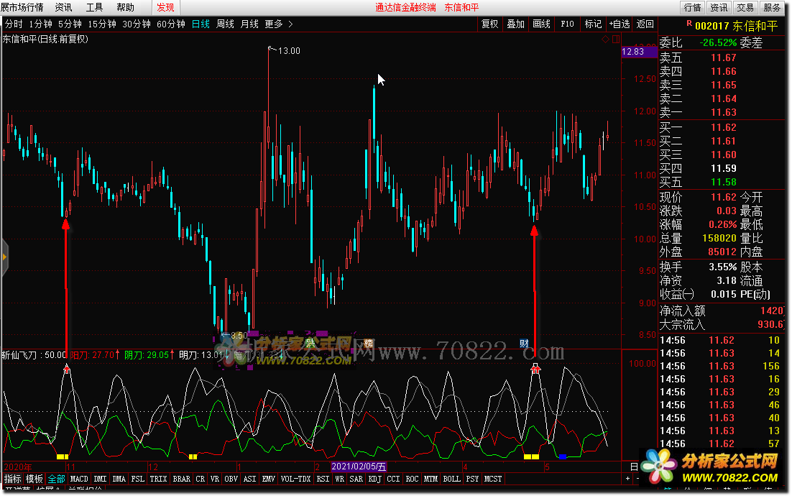Switch to 15分钟 period
This screenshot has height=496, width=792.
pyautogui.click(x=102, y=24)
